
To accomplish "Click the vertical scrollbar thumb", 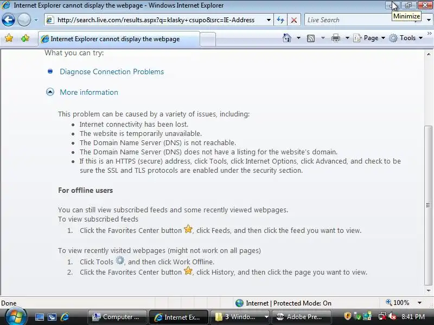I will point(428,205).
